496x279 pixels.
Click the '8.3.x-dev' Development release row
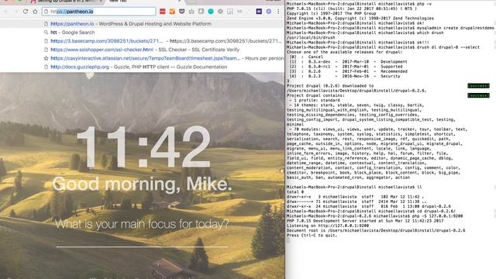click(348, 62)
